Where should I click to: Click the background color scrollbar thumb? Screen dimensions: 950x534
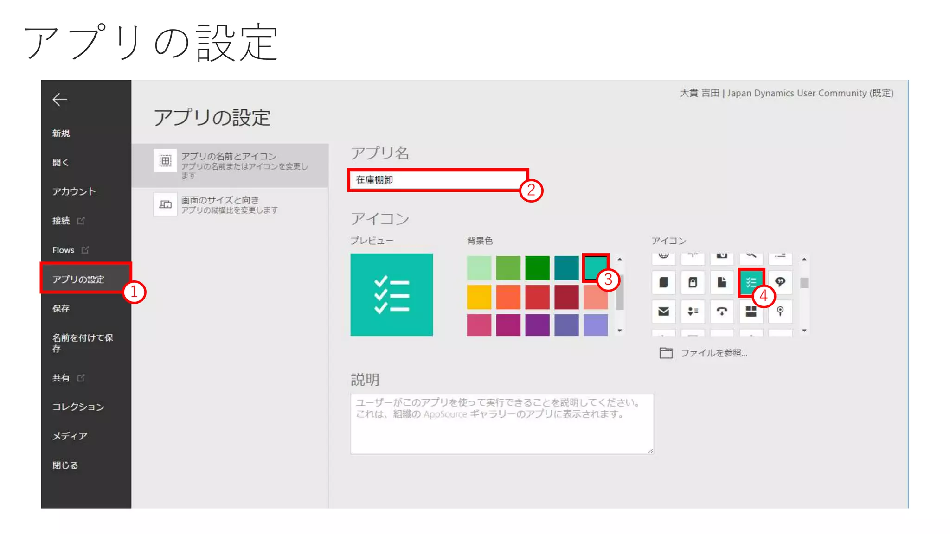click(620, 292)
